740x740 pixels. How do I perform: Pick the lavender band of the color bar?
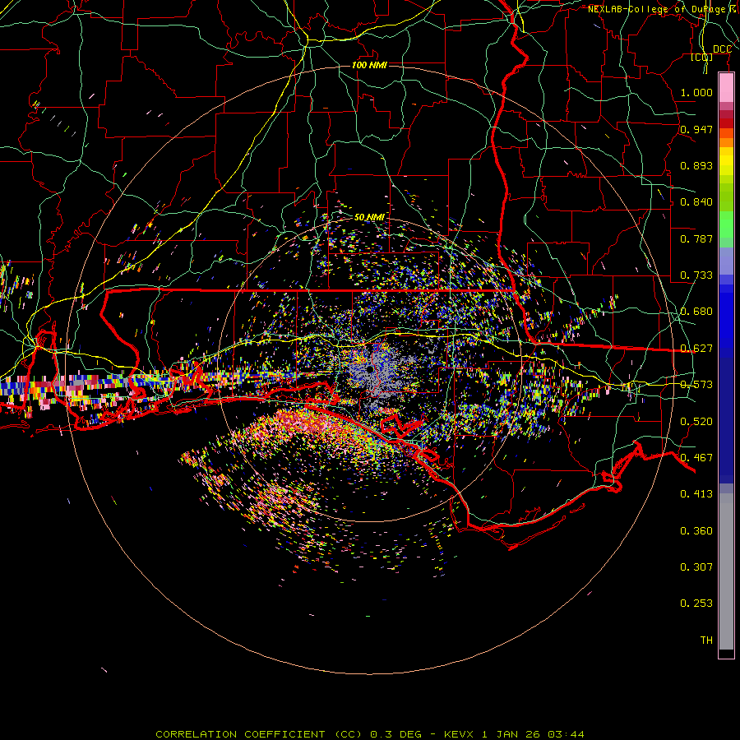click(726, 261)
